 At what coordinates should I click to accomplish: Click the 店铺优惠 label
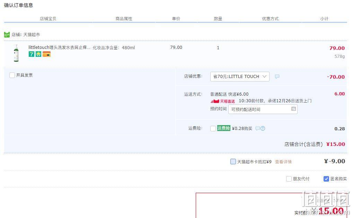pyautogui.click(x=193, y=76)
